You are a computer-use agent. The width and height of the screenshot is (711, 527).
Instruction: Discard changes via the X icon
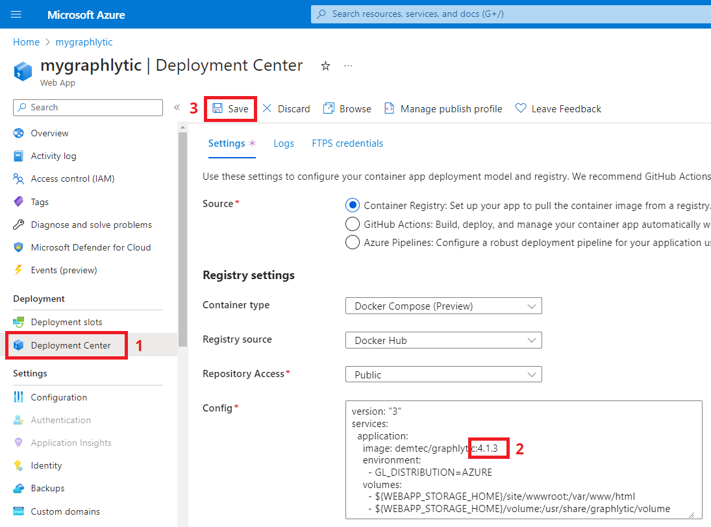[x=267, y=108]
